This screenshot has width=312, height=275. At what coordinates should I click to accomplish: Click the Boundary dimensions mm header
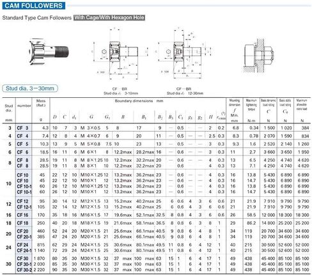(x=139, y=101)
